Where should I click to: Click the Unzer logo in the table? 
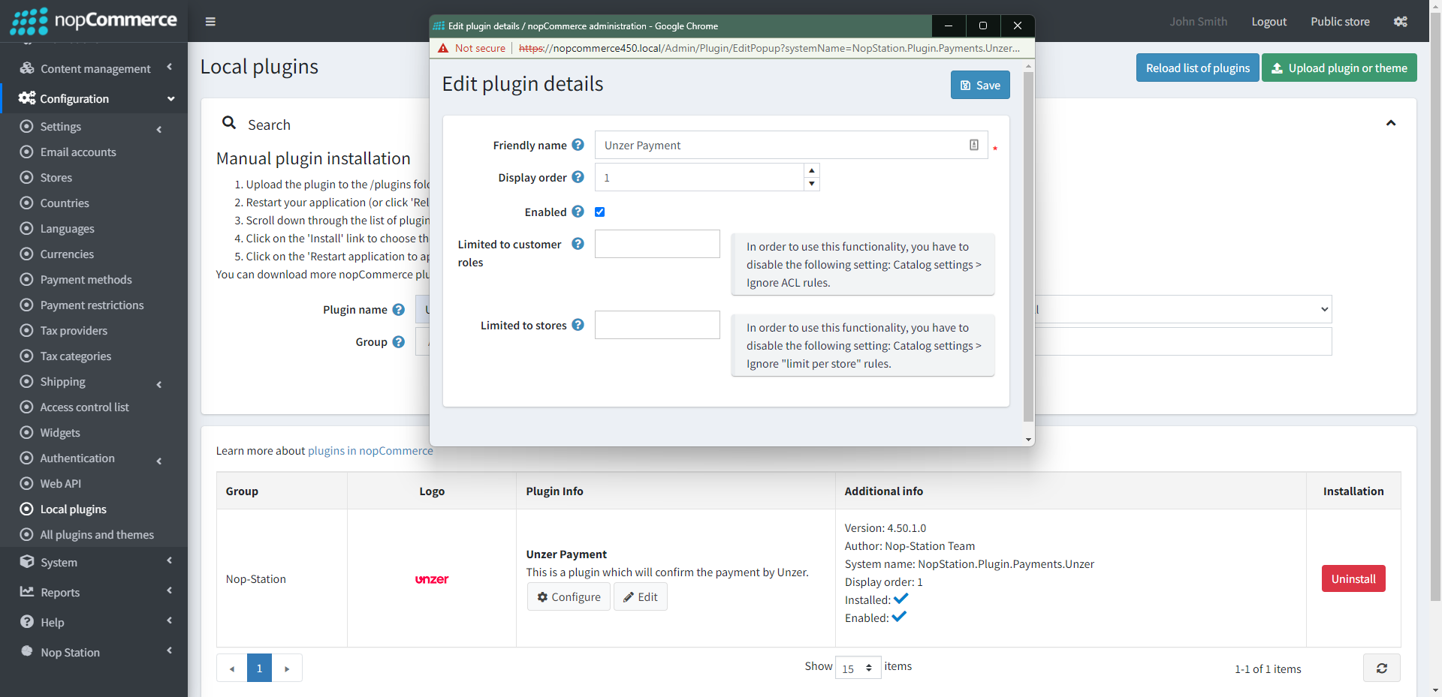pyautogui.click(x=432, y=579)
